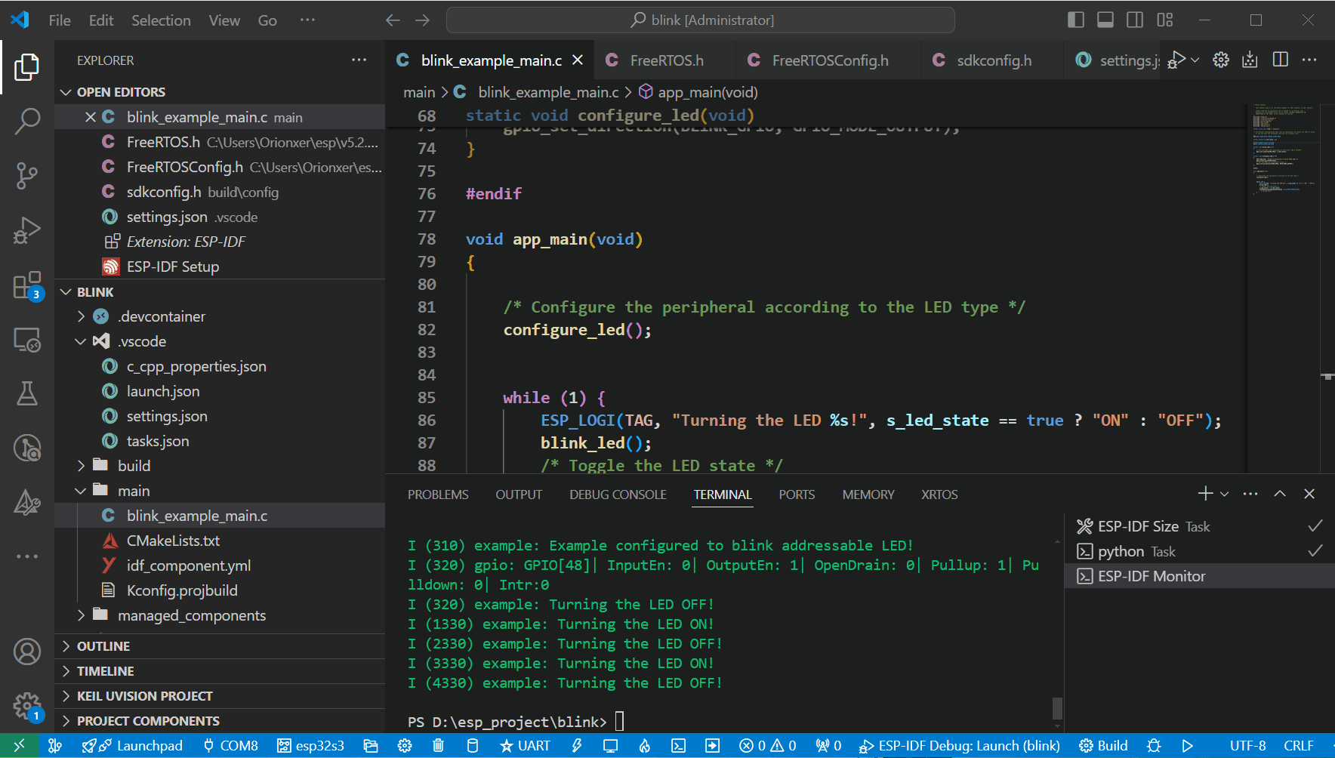Click the terminal vertical scrollbar
Screen dimensions: 1335x758
(1058, 708)
